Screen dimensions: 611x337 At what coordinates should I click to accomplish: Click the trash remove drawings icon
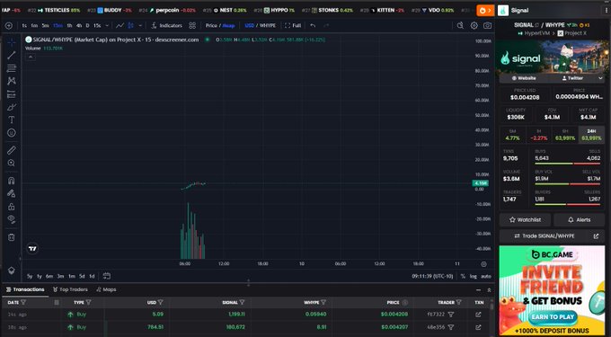(12, 237)
